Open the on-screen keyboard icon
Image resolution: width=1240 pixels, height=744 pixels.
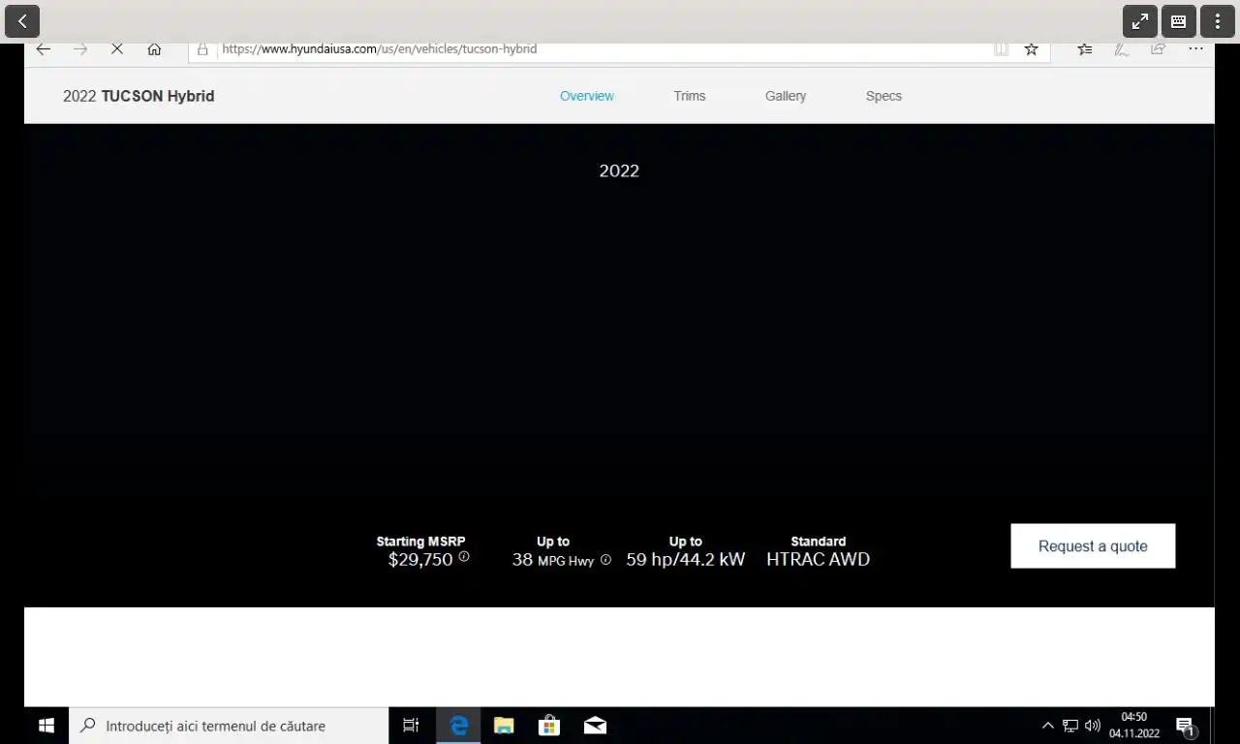[1179, 20]
